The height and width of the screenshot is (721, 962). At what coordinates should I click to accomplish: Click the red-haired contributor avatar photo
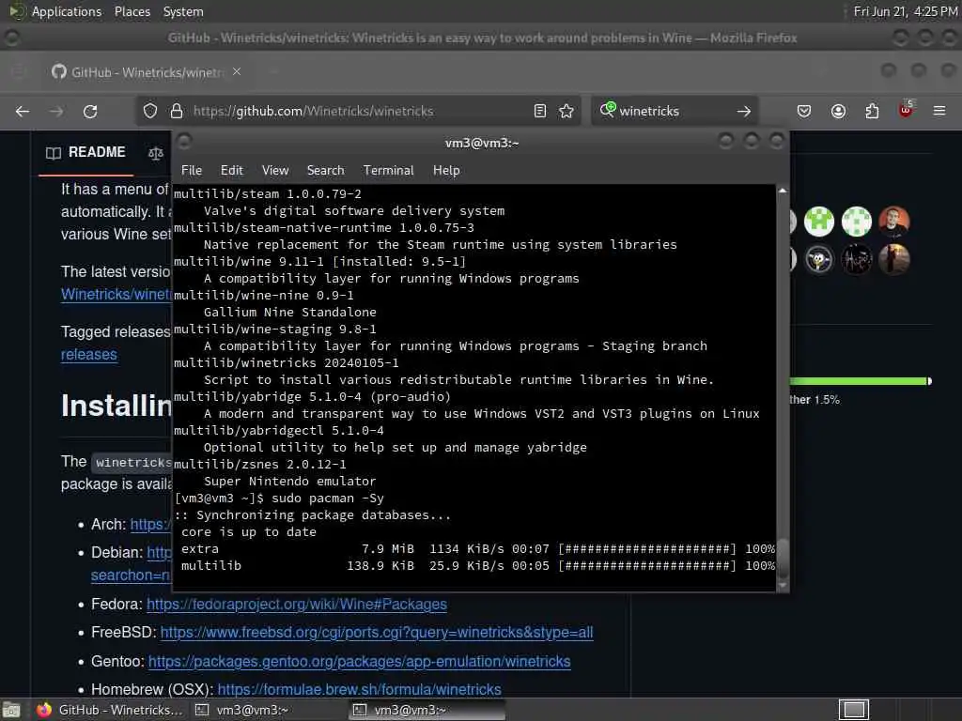(894, 222)
